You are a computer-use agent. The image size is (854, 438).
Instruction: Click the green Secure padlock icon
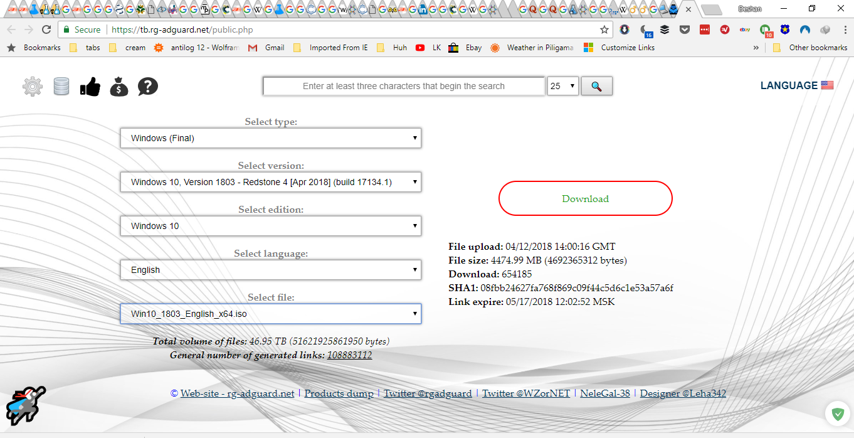(x=66, y=29)
